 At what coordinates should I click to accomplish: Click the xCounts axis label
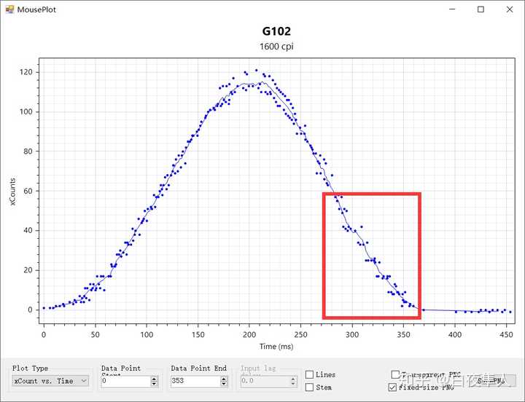pyautogui.click(x=12, y=192)
